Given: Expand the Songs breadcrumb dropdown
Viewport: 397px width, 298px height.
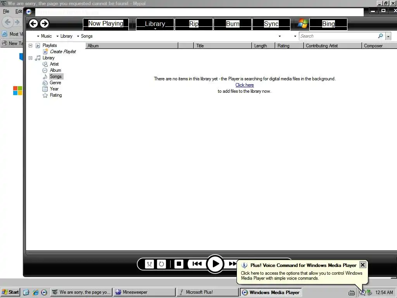Looking at the screenshot, I should [78, 36].
